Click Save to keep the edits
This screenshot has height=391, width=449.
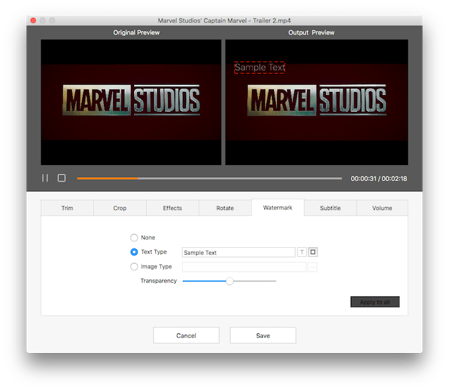(263, 335)
